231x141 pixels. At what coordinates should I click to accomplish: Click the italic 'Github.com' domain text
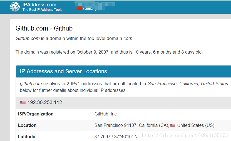[x=28, y=38]
